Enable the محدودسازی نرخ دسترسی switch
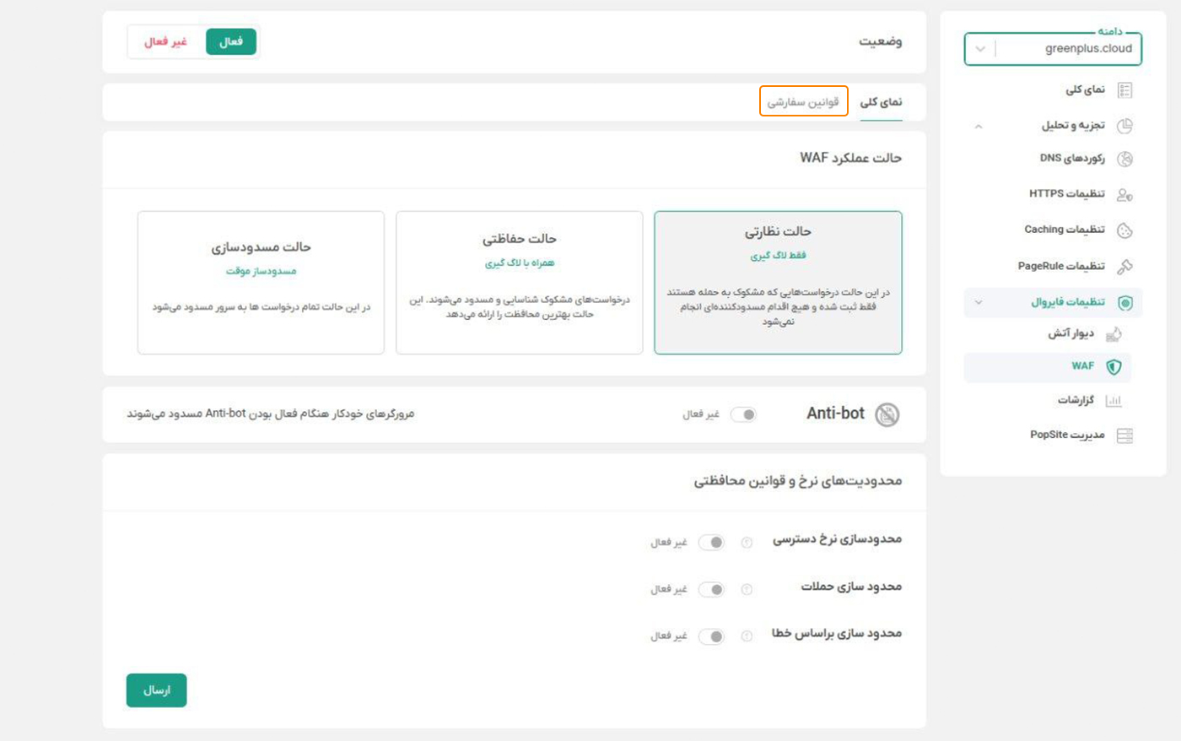Screen dimensions: 1181x741 pos(714,543)
